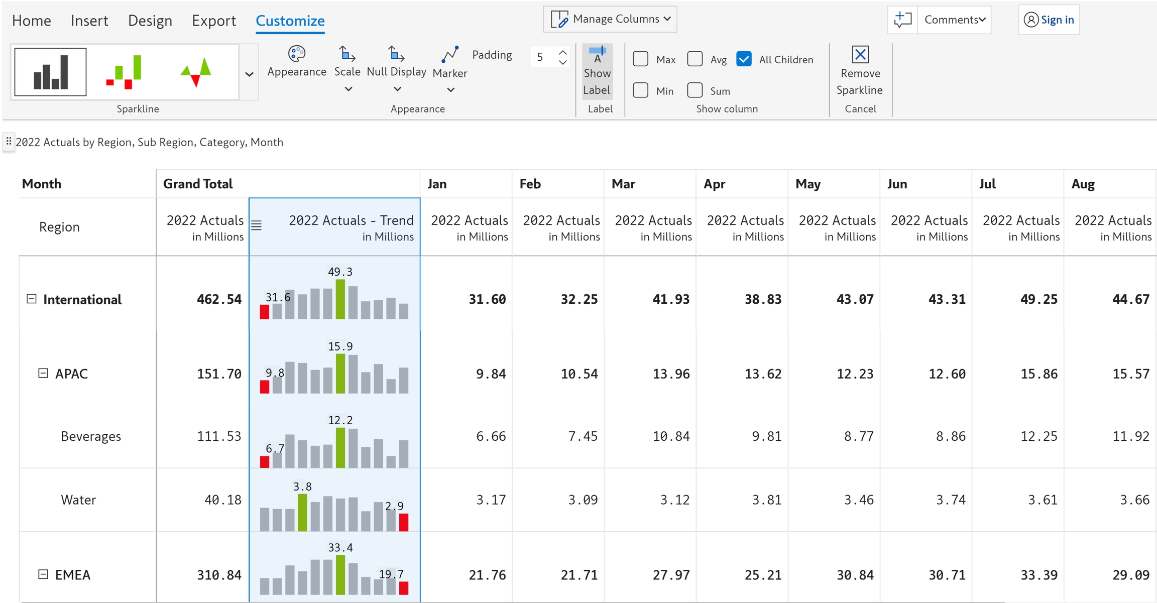1157x603 pixels.
Task: Open the Manage Columns dropdown
Action: coord(610,19)
